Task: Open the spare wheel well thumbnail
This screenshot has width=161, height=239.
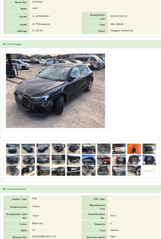Action: (73, 160)
